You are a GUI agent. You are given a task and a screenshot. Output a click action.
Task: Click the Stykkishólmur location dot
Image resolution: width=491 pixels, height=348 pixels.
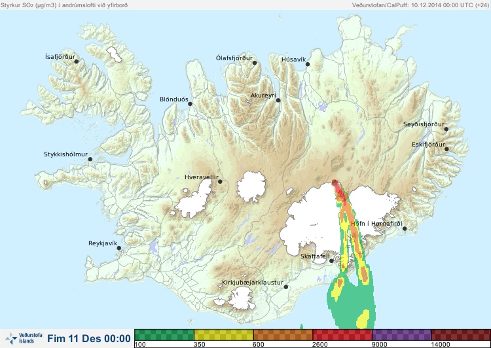(x=90, y=160)
